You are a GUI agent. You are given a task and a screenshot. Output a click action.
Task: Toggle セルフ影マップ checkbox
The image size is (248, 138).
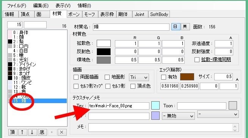(76, 86)
